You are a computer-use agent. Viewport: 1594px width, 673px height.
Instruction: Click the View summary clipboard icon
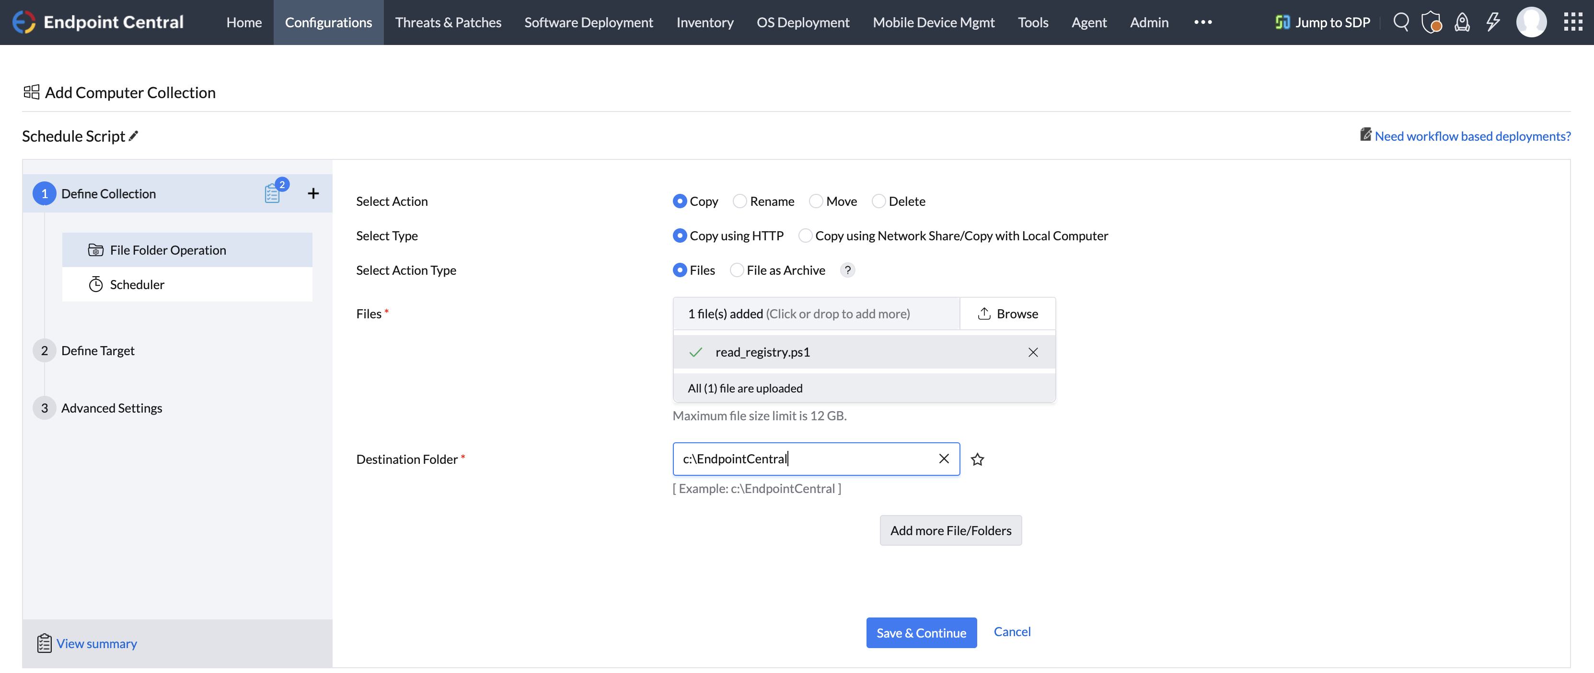(44, 643)
